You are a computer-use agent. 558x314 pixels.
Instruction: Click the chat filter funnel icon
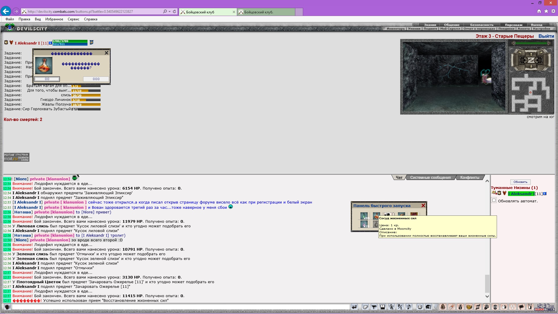[x=374, y=307]
